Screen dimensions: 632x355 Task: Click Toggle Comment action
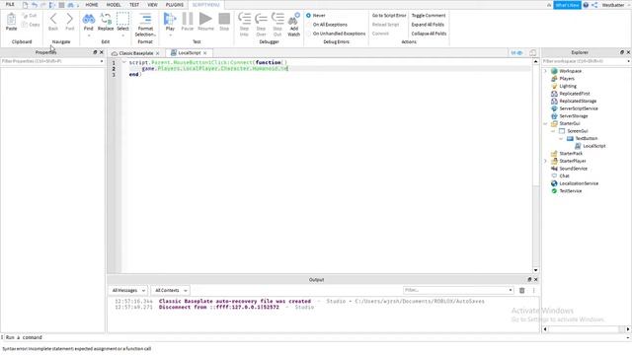click(x=429, y=16)
